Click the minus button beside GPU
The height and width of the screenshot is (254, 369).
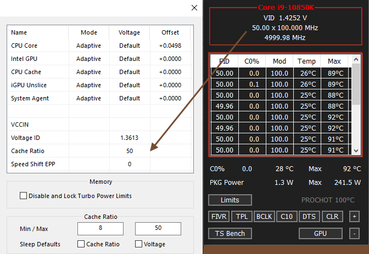click(x=354, y=233)
